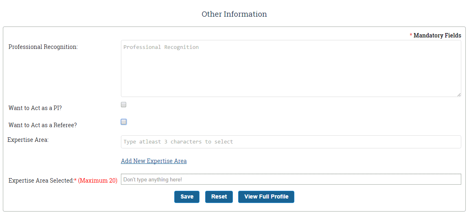
Task: Open the Add New Expertise Area link
Action: tap(154, 161)
